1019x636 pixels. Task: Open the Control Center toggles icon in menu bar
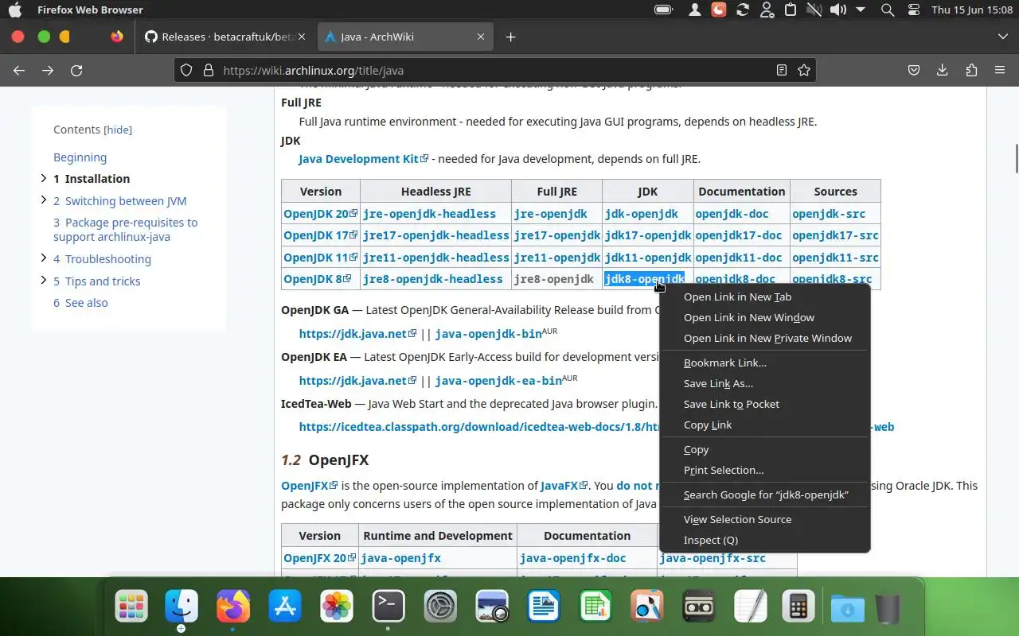point(913,10)
